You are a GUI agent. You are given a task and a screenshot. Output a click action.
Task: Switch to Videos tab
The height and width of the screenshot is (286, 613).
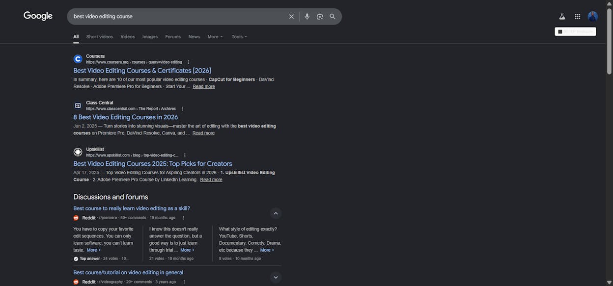(x=128, y=37)
